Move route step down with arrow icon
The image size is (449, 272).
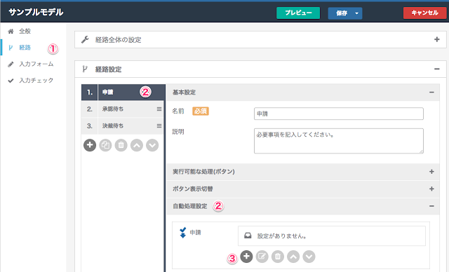tap(152, 145)
